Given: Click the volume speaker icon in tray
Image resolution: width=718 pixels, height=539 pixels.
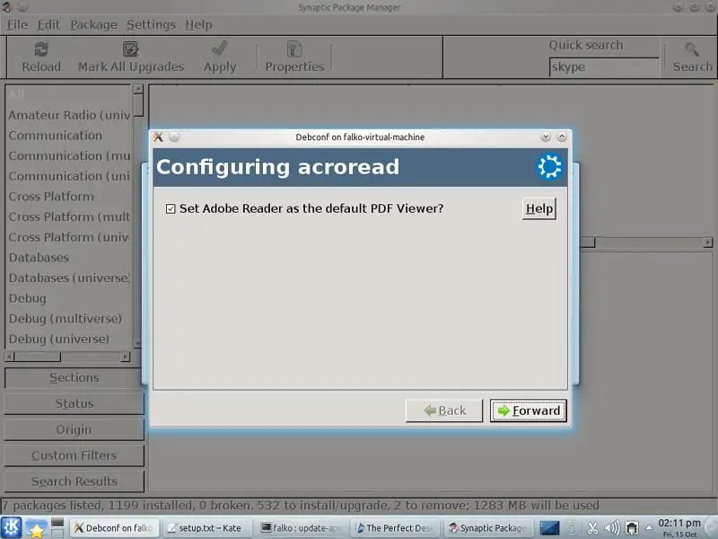Looking at the screenshot, I should pos(612,528).
